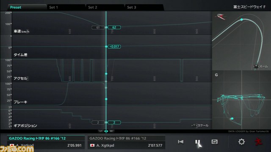Click the スケール scale control icon

click(x=194, y=125)
